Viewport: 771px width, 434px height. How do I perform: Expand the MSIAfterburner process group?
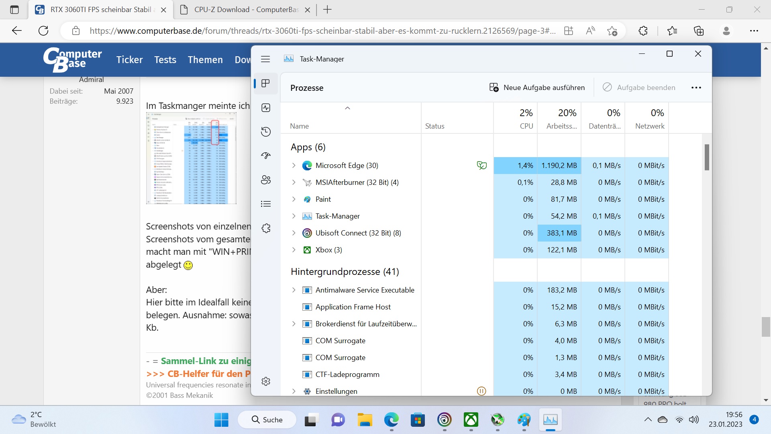294,182
